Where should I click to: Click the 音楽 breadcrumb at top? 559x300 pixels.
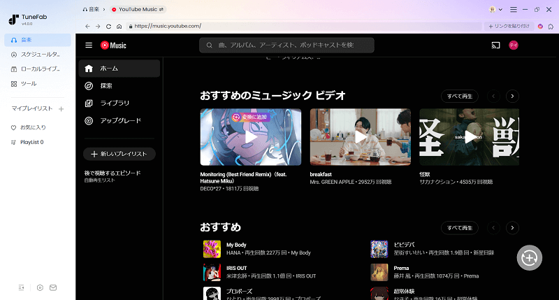(x=91, y=9)
